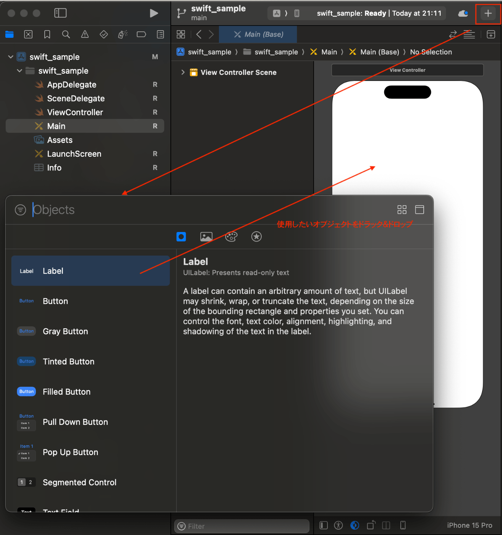Open related items grid menu
The height and width of the screenshot is (535, 502).
pyautogui.click(x=181, y=34)
